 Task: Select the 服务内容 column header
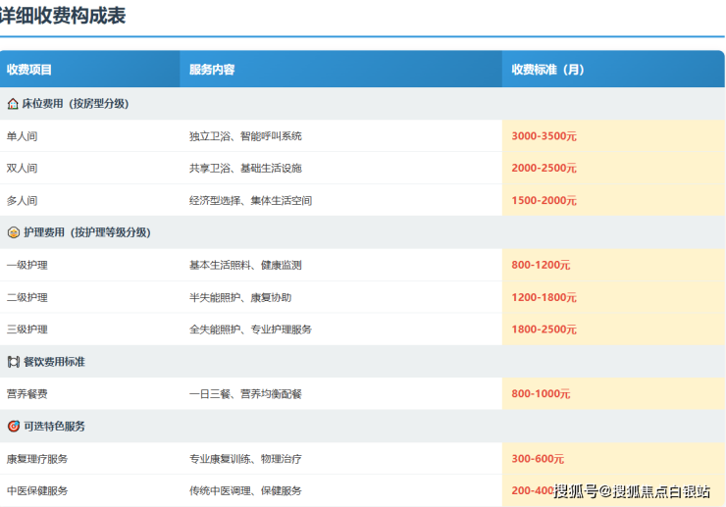coord(212,70)
